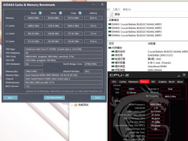
Task: Click the Save button in AIDA64
Action: (10, 97)
